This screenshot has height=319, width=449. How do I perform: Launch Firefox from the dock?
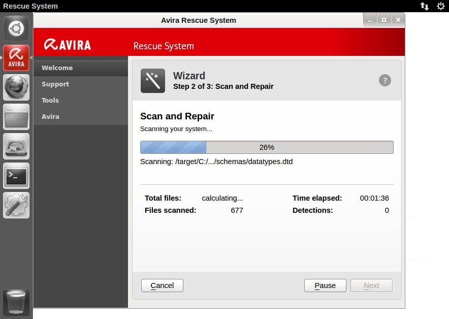16,87
